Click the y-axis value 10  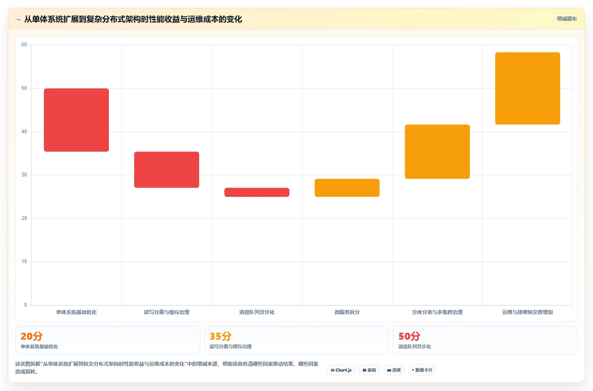click(24, 262)
